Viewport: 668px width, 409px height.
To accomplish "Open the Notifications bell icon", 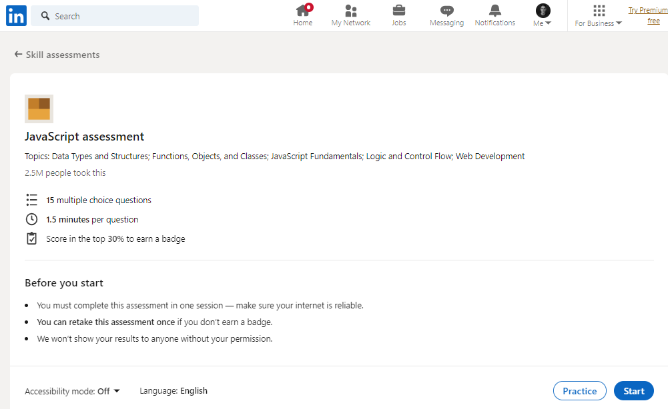I will [495, 10].
